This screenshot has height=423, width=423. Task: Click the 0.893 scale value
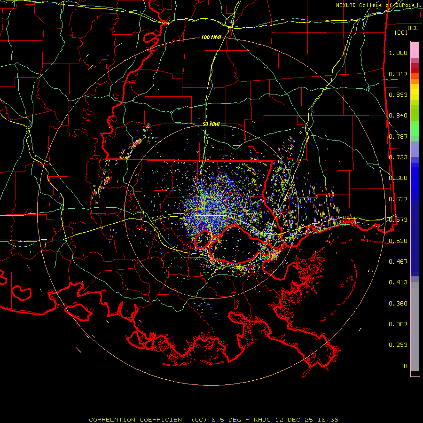point(398,94)
